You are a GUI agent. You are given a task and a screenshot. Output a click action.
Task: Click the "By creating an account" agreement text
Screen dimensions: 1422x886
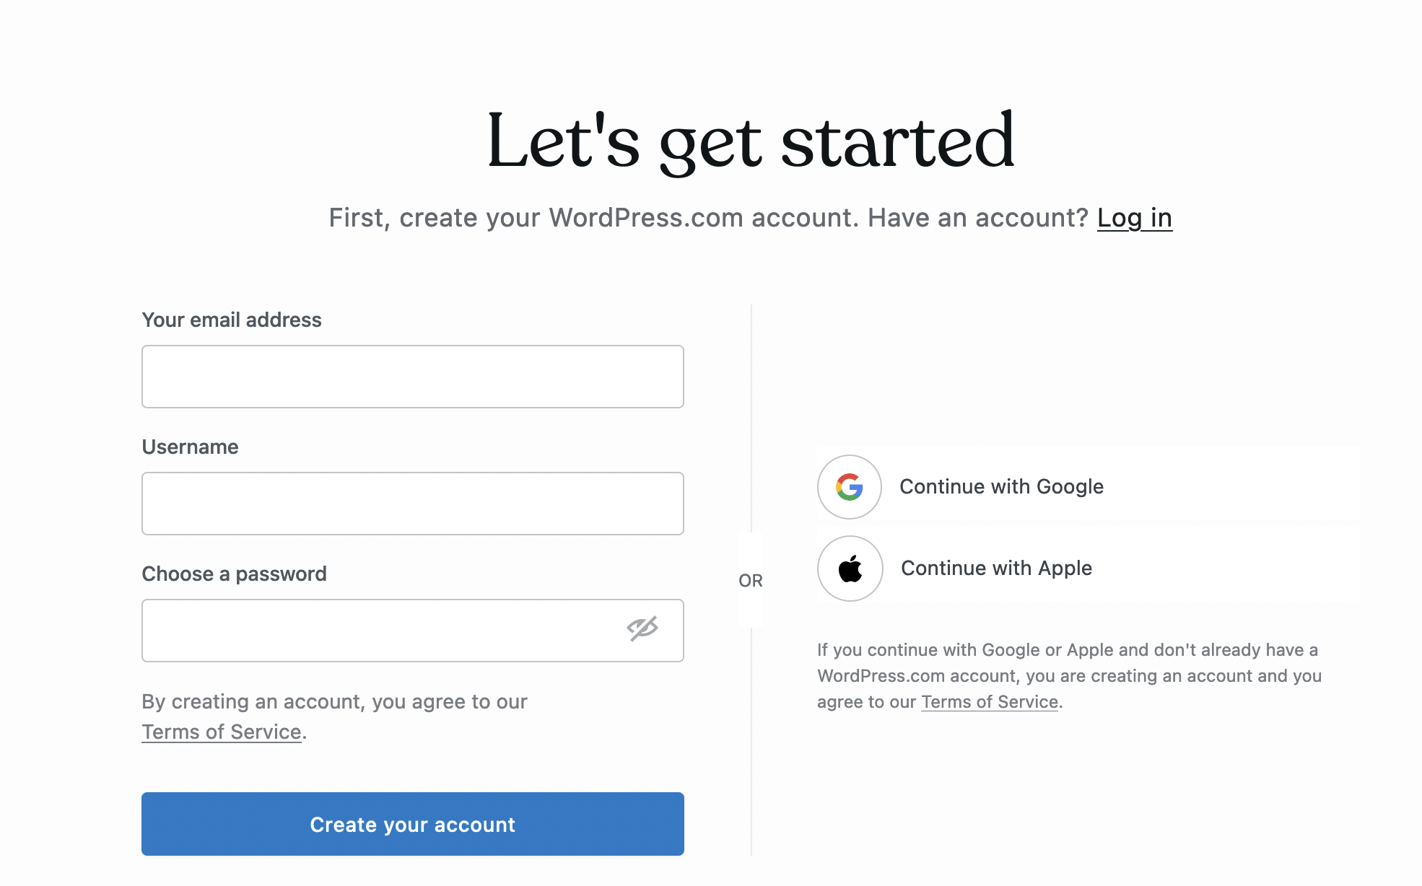pyautogui.click(x=334, y=701)
